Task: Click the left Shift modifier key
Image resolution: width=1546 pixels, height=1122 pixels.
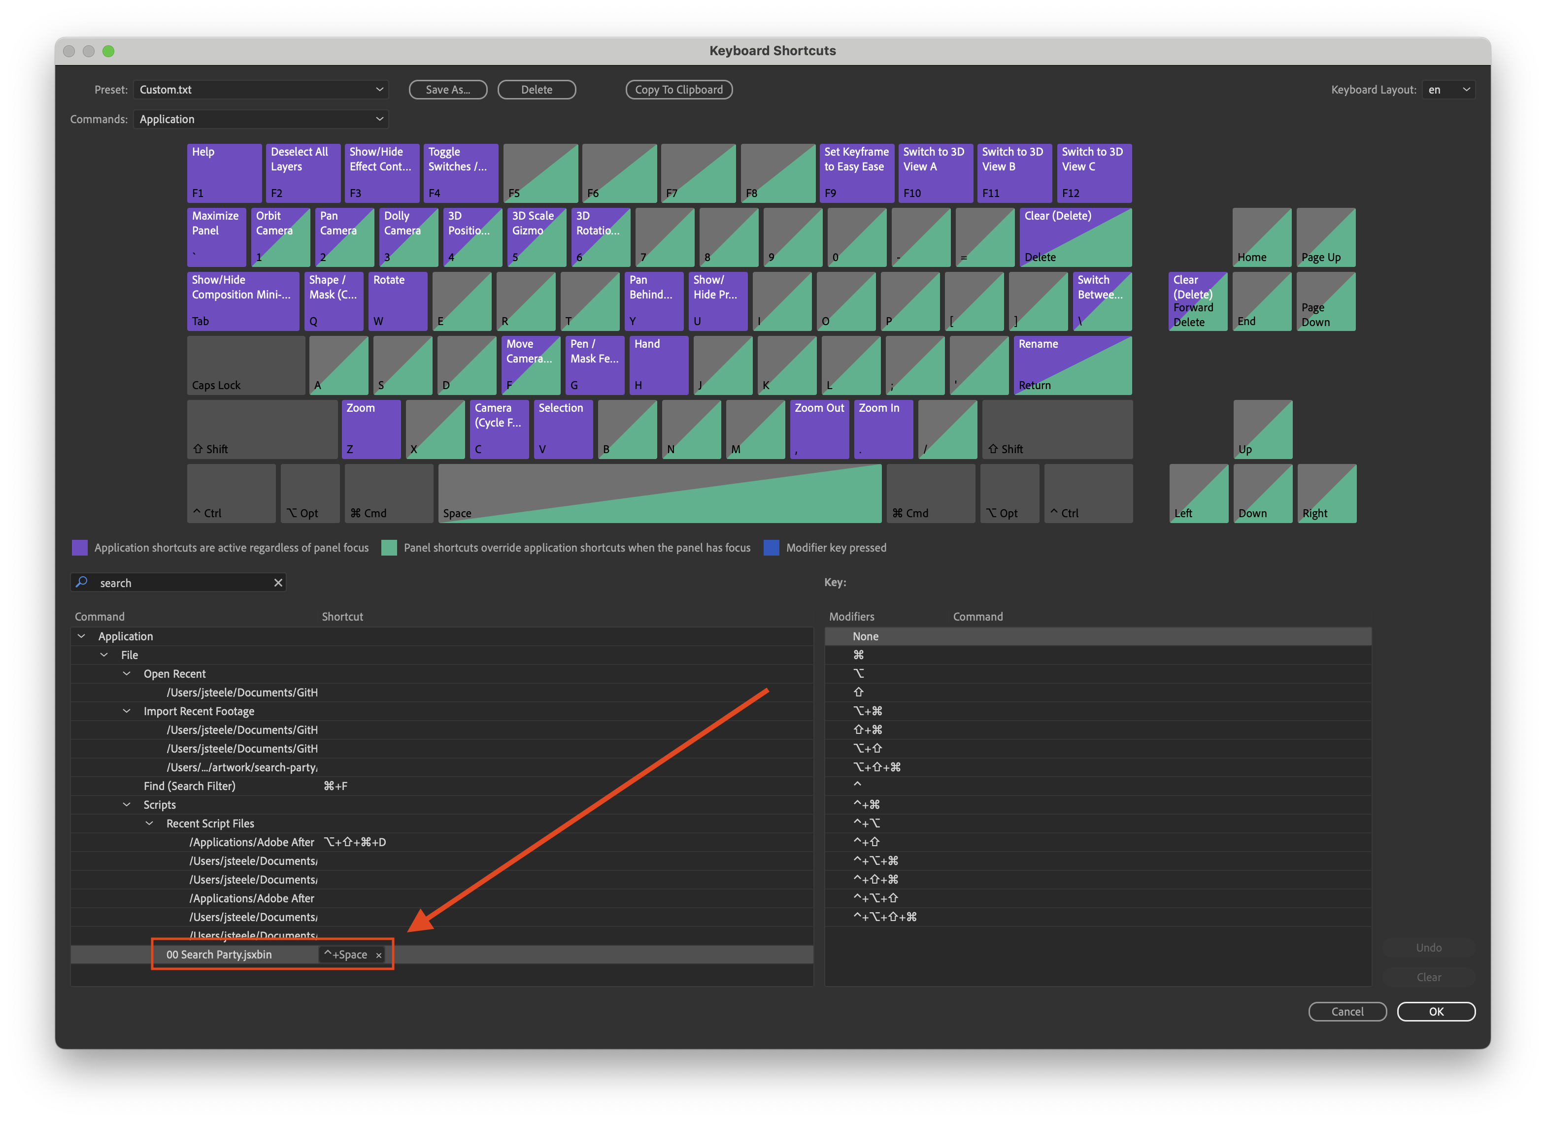Action: coord(262,429)
